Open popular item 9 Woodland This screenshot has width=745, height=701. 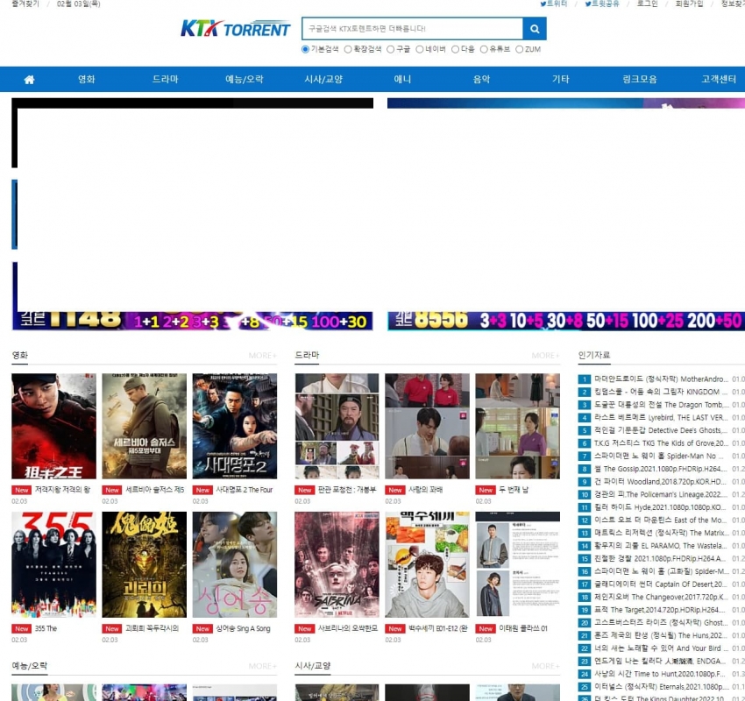tap(661, 482)
